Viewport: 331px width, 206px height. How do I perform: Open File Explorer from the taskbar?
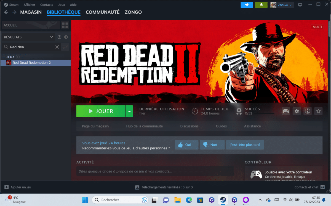pos(177,200)
